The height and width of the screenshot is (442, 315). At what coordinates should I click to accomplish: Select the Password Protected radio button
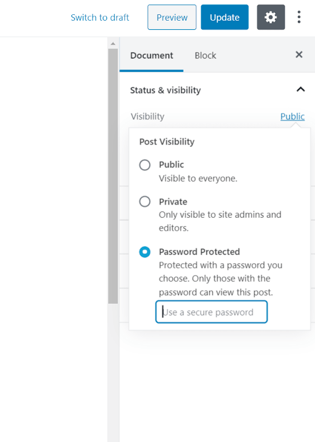click(145, 252)
